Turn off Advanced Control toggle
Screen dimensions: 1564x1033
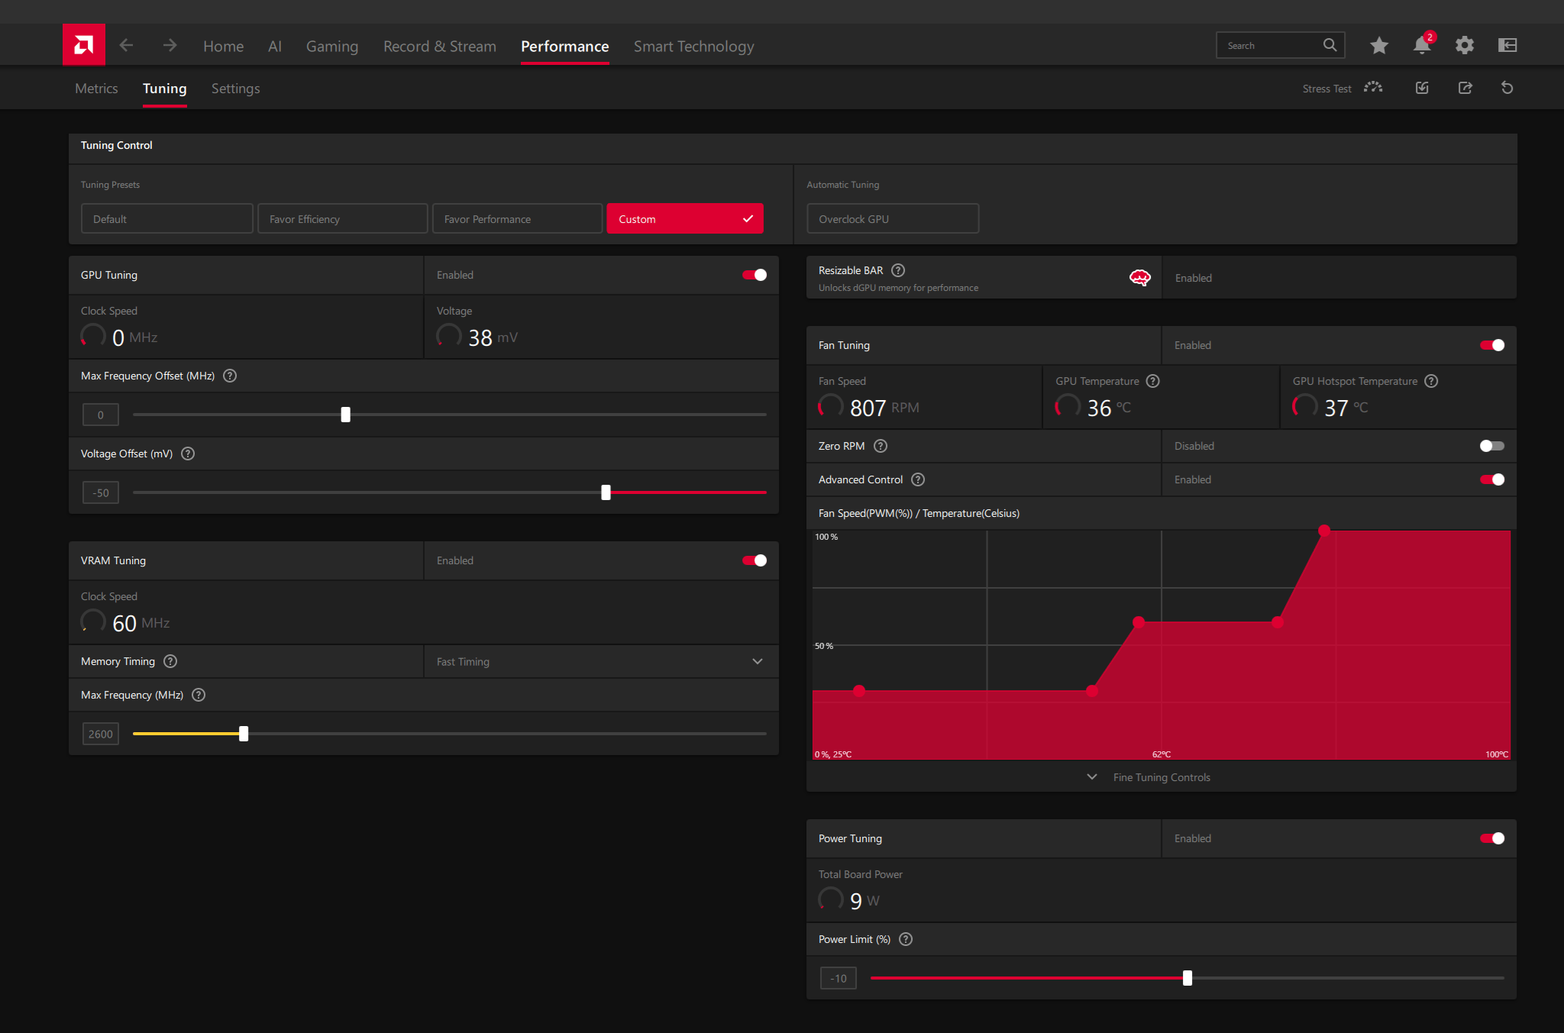(1492, 479)
